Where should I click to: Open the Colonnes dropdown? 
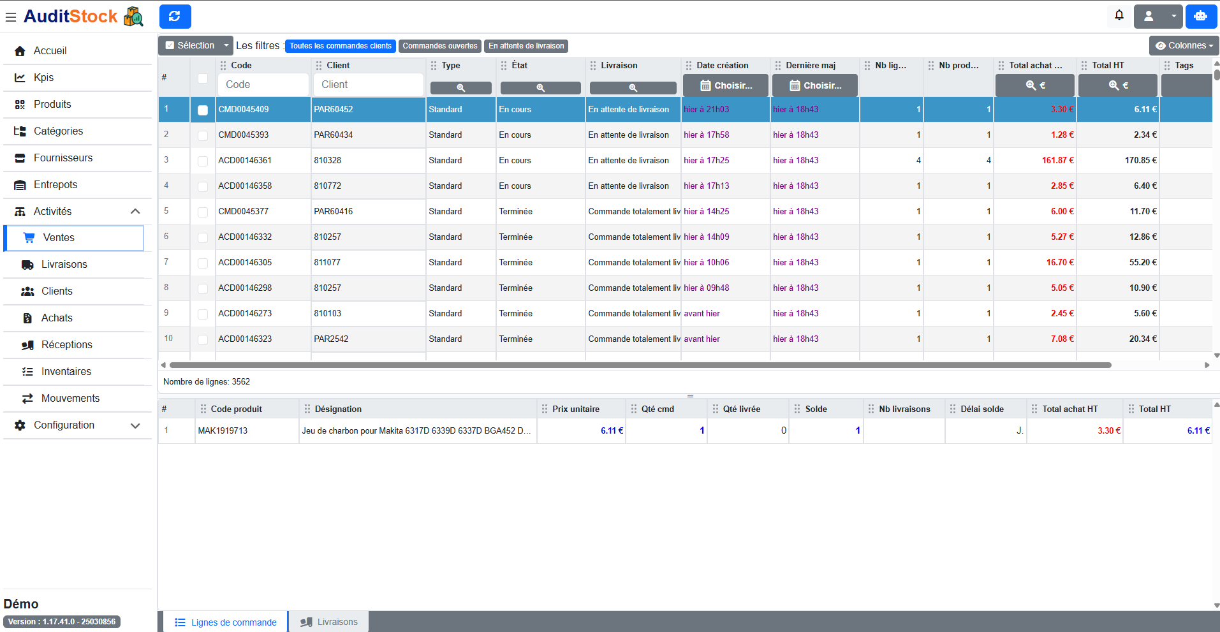(x=1184, y=46)
